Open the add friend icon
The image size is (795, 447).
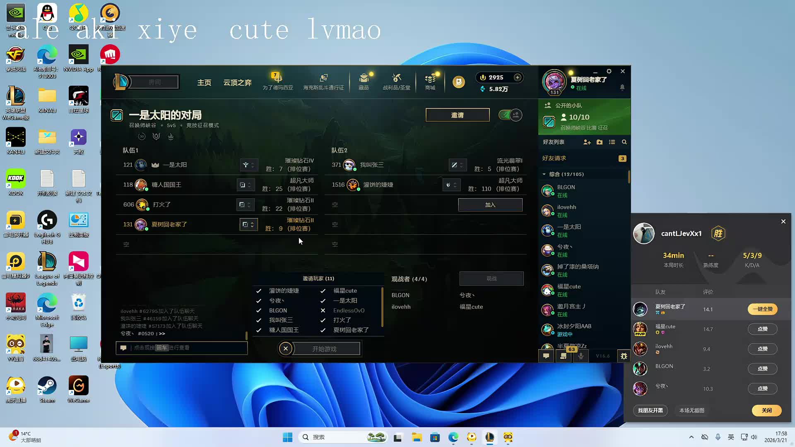(587, 142)
